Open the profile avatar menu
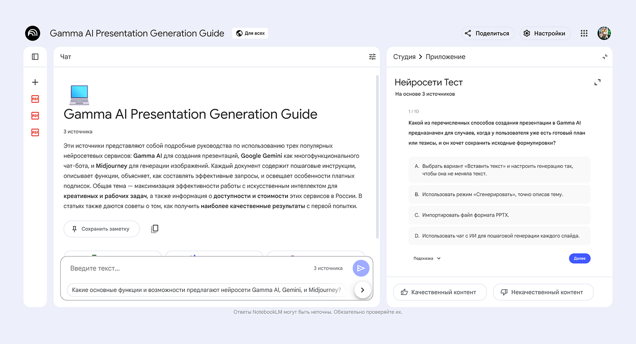Image resolution: width=636 pixels, height=344 pixels. [604, 33]
